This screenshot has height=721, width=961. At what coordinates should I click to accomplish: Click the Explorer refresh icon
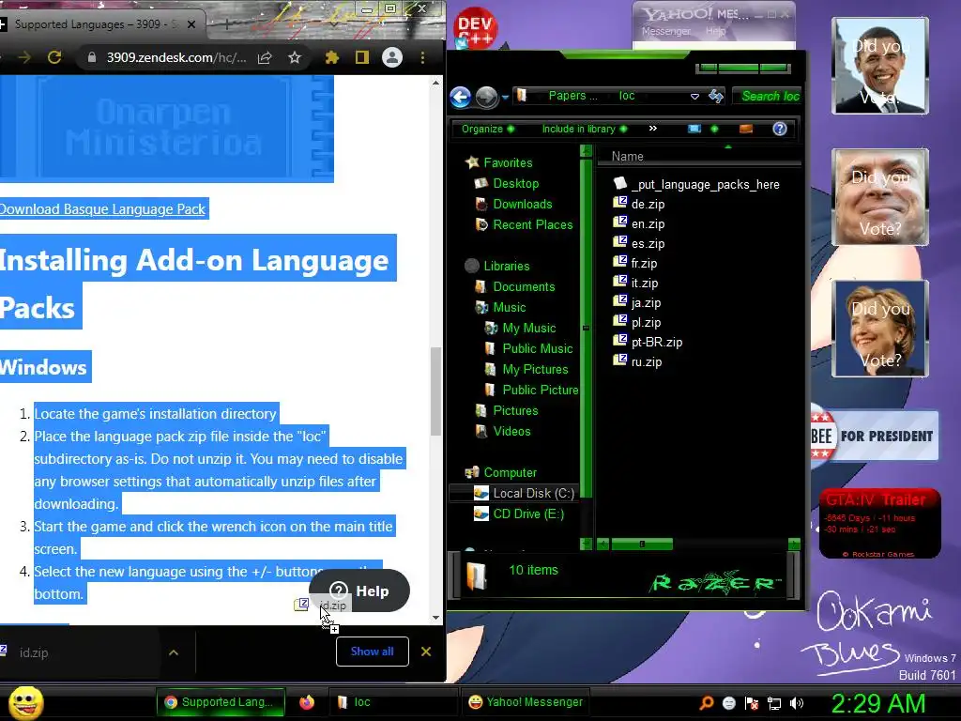pyautogui.click(x=716, y=96)
